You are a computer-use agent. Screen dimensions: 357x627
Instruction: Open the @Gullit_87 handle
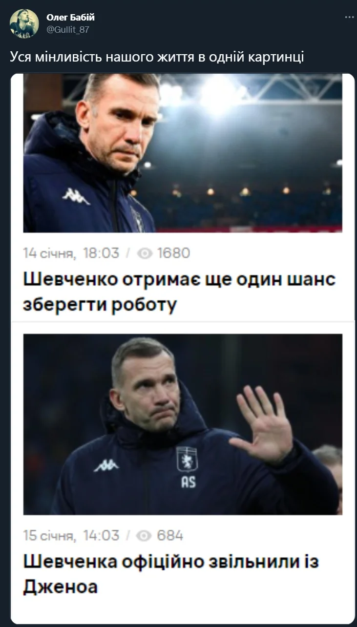[x=68, y=29]
